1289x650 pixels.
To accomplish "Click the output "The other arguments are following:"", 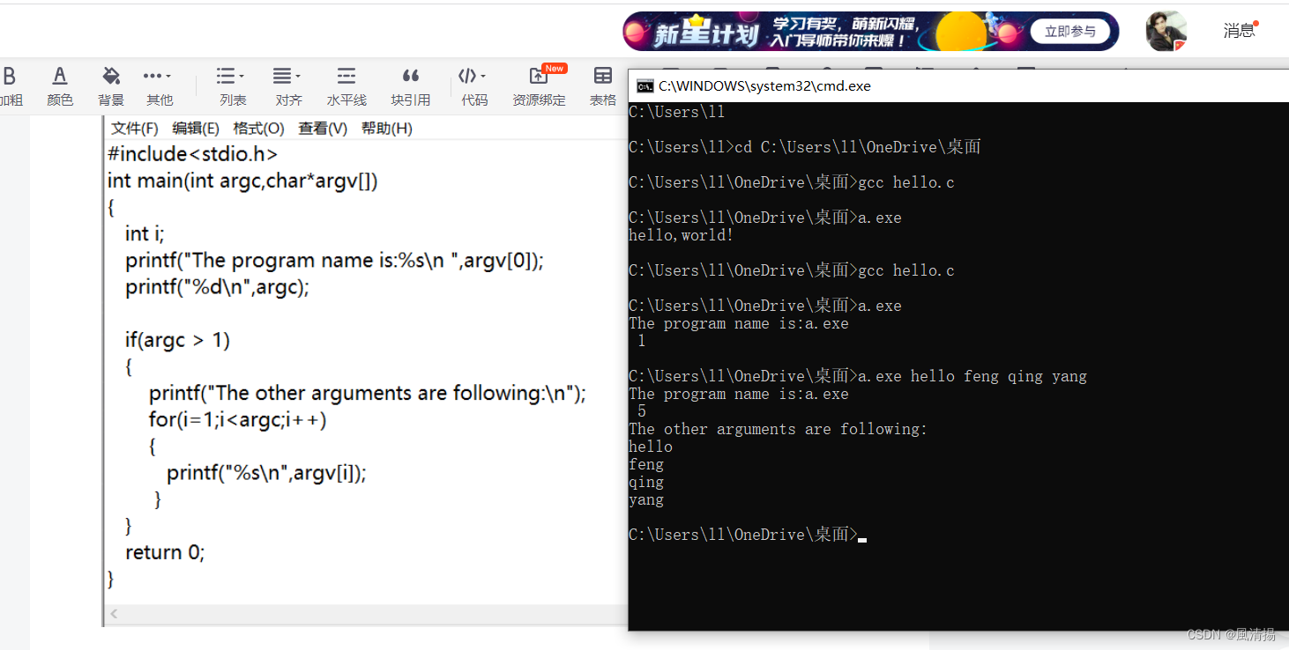I will pyautogui.click(x=778, y=429).
